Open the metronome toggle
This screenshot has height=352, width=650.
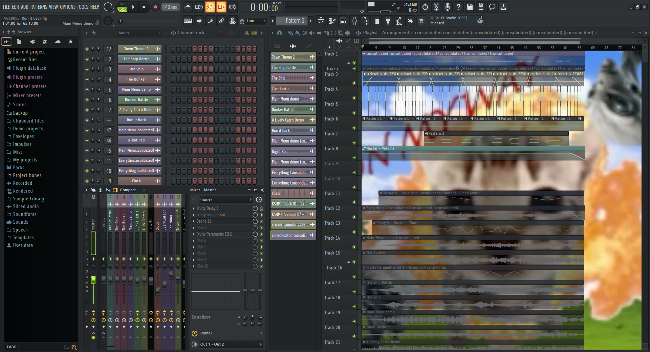click(x=188, y=7)
